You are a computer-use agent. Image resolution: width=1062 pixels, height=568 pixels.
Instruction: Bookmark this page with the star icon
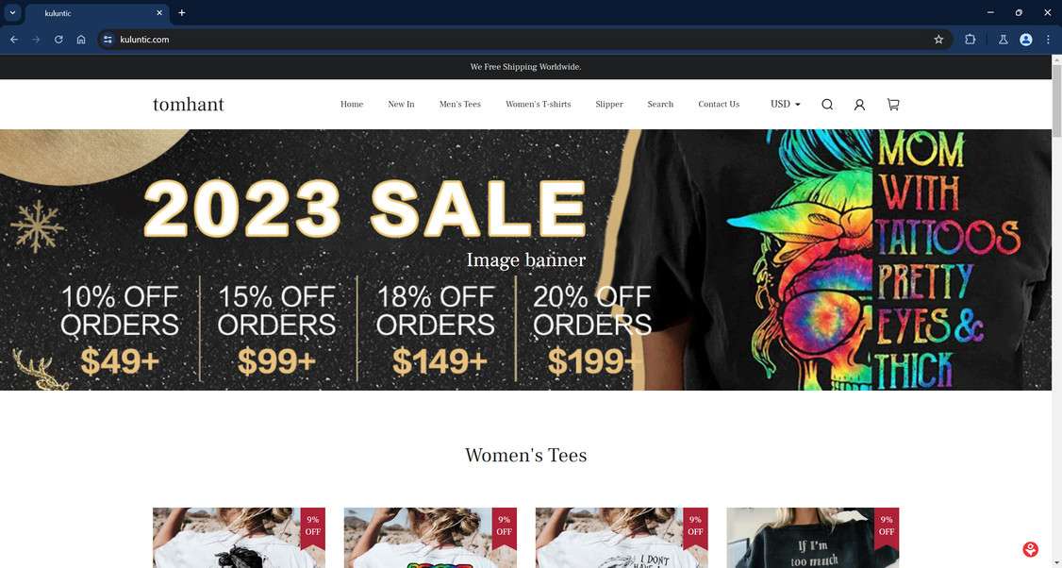pos(938,40)
